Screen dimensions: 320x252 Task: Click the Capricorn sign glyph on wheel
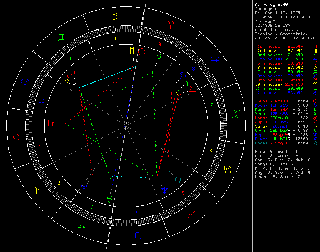click(227, 169)
